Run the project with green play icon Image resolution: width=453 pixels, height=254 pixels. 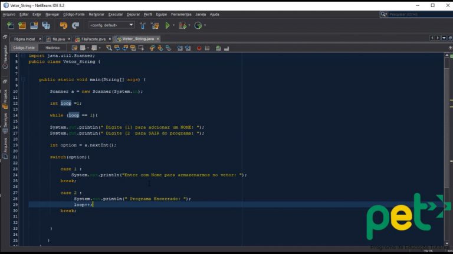pyautogui.click(x=168, y=25)
